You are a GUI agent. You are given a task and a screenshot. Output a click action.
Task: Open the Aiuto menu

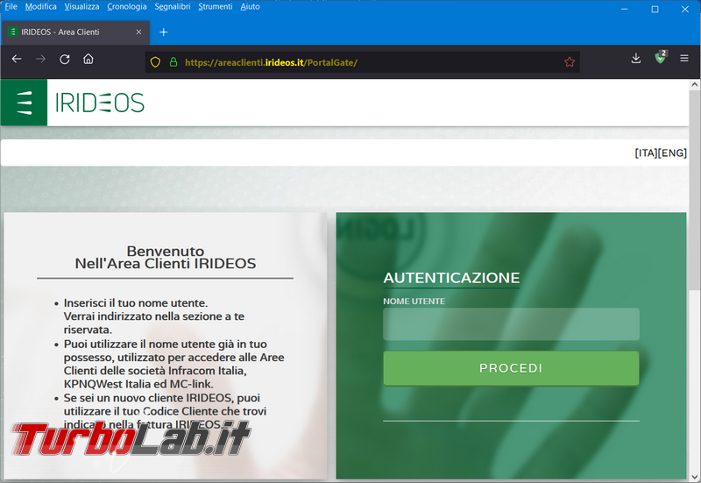(250, 7)
